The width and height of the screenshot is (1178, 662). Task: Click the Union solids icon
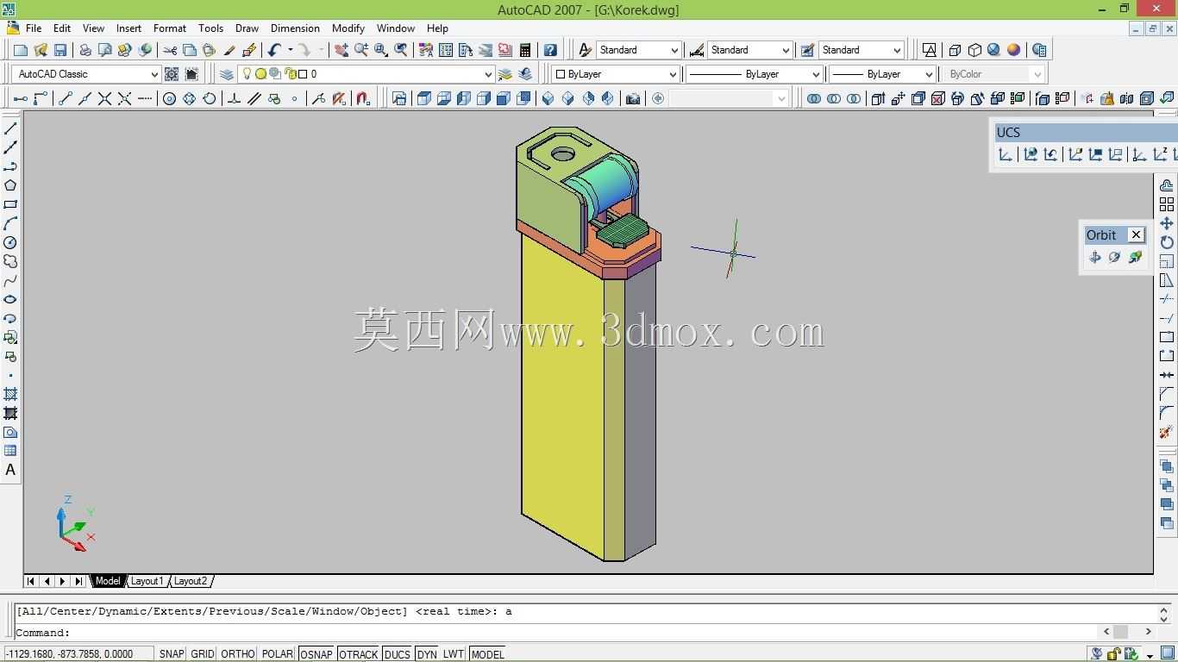(813, 98)
